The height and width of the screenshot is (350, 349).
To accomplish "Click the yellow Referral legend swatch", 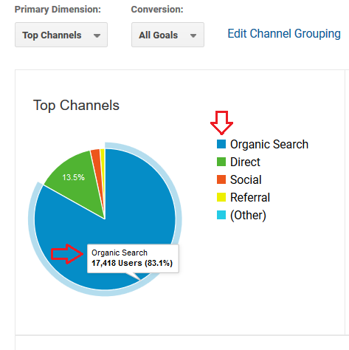I will click(221, 197).
